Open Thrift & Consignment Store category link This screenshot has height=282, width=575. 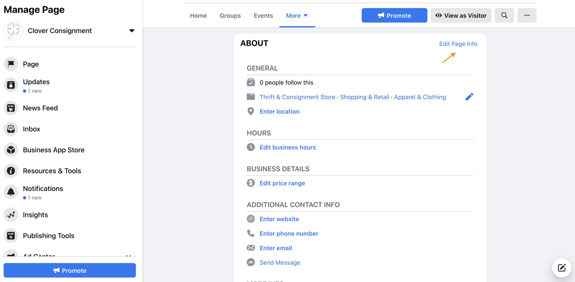[297, 97]
